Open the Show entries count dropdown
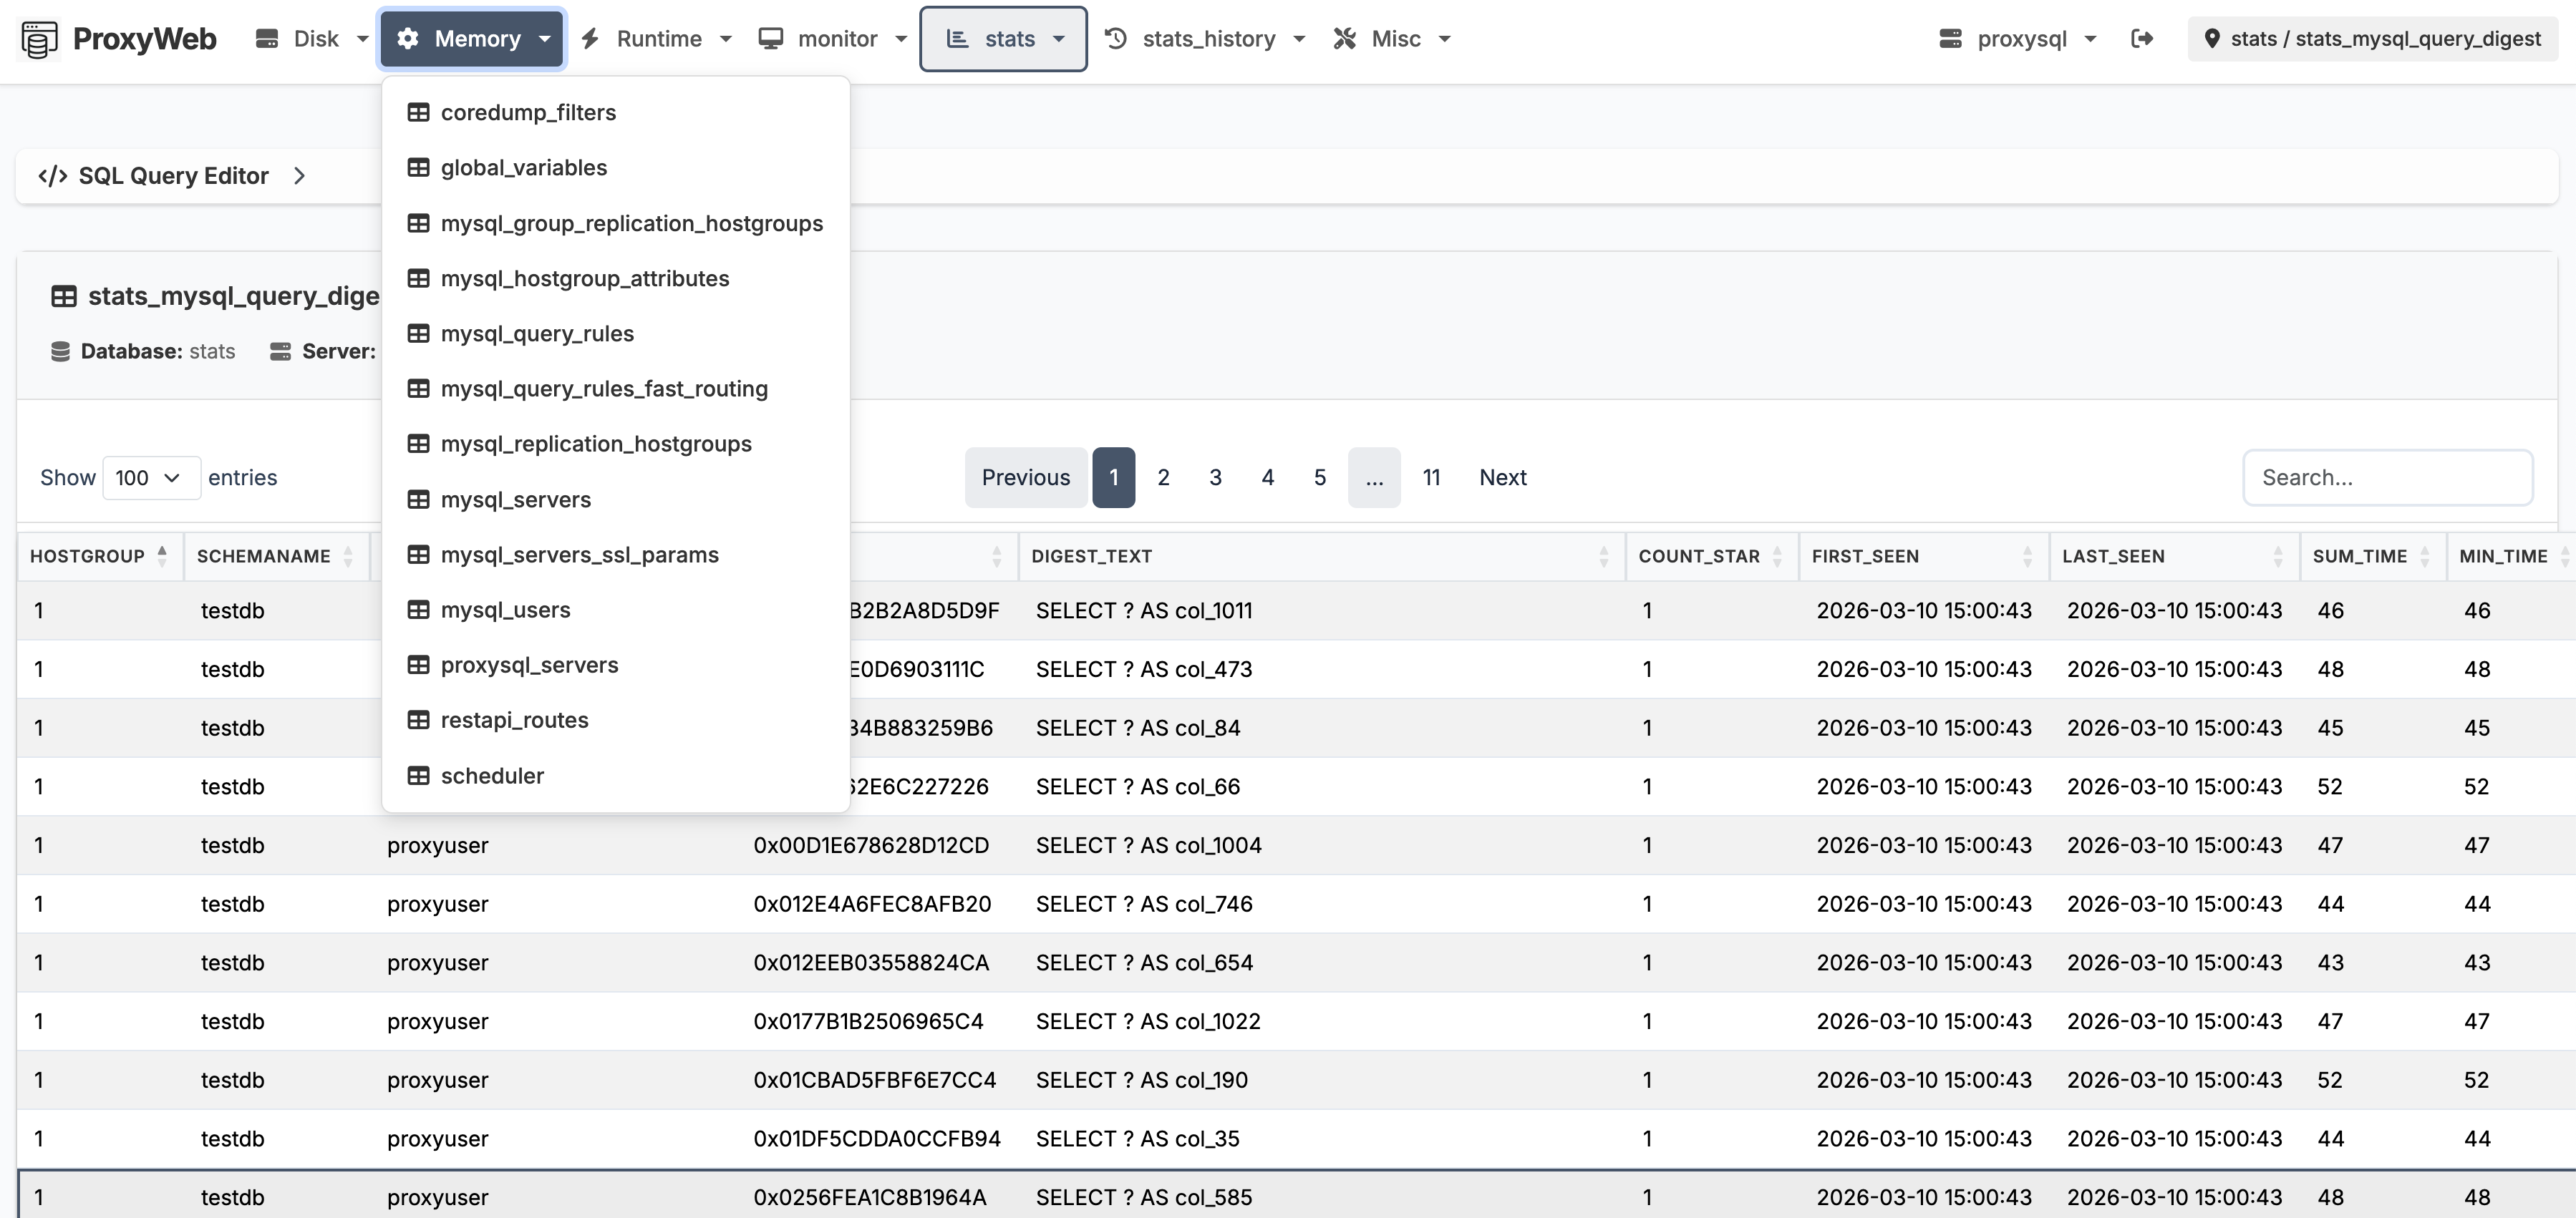 point(151,477)
